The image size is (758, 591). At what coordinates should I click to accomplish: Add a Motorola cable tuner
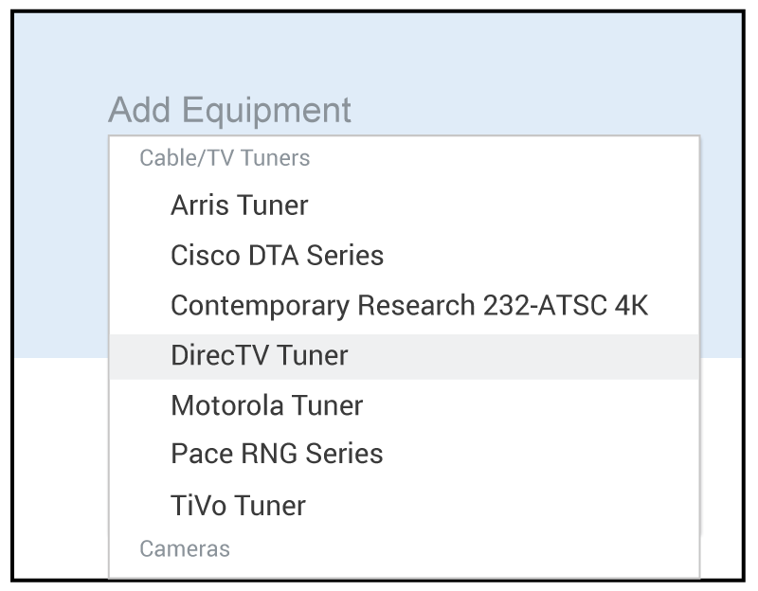pyautogui.click(x=266, y=405)
